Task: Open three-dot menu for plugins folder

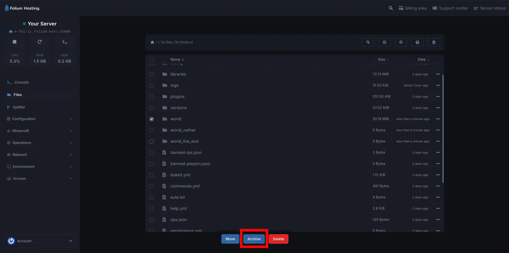Action: point(438,97)
